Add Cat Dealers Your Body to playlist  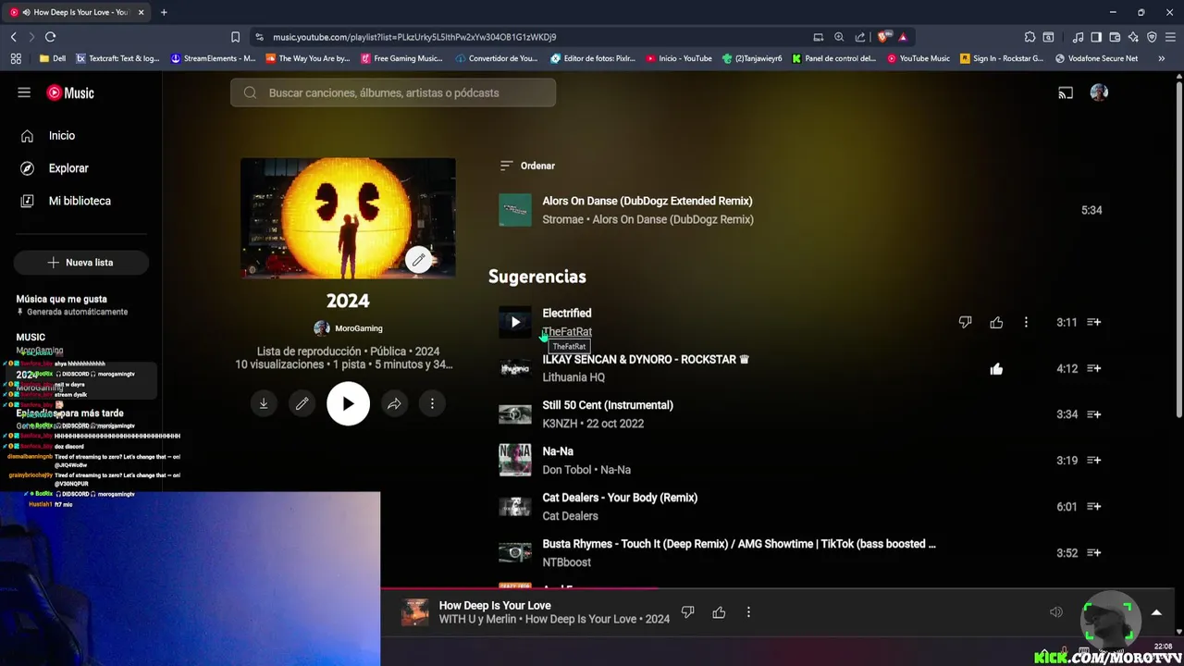[1093, 507]
